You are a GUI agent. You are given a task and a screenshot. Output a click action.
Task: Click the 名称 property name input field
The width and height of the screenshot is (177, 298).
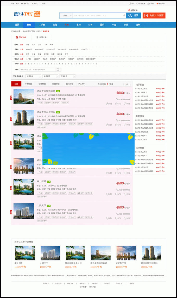[37, 70]
